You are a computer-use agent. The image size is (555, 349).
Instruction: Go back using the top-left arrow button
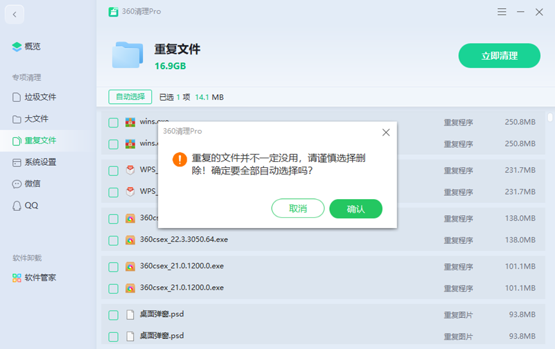click(15, 15)
